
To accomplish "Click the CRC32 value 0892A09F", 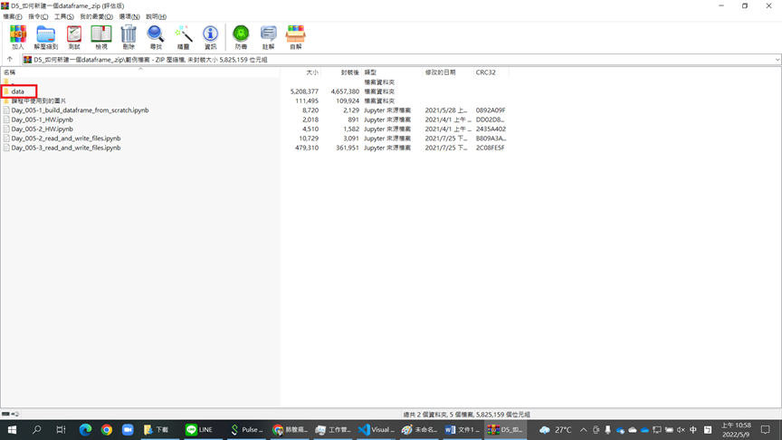I will click(x=491, y=110).
